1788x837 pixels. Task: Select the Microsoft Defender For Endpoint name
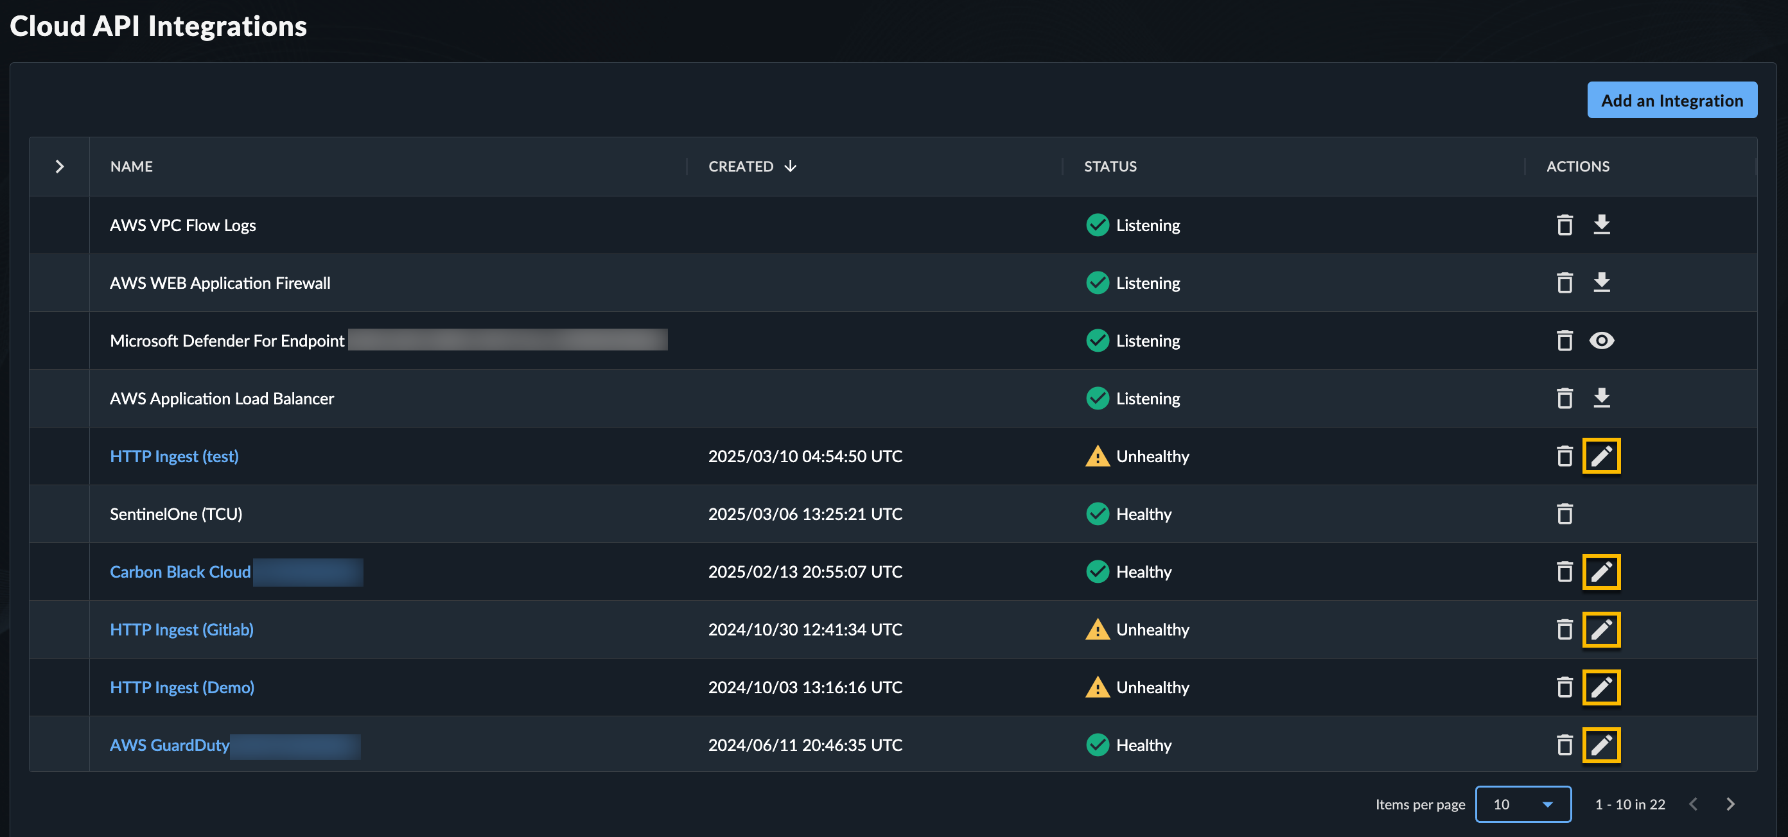227,340
